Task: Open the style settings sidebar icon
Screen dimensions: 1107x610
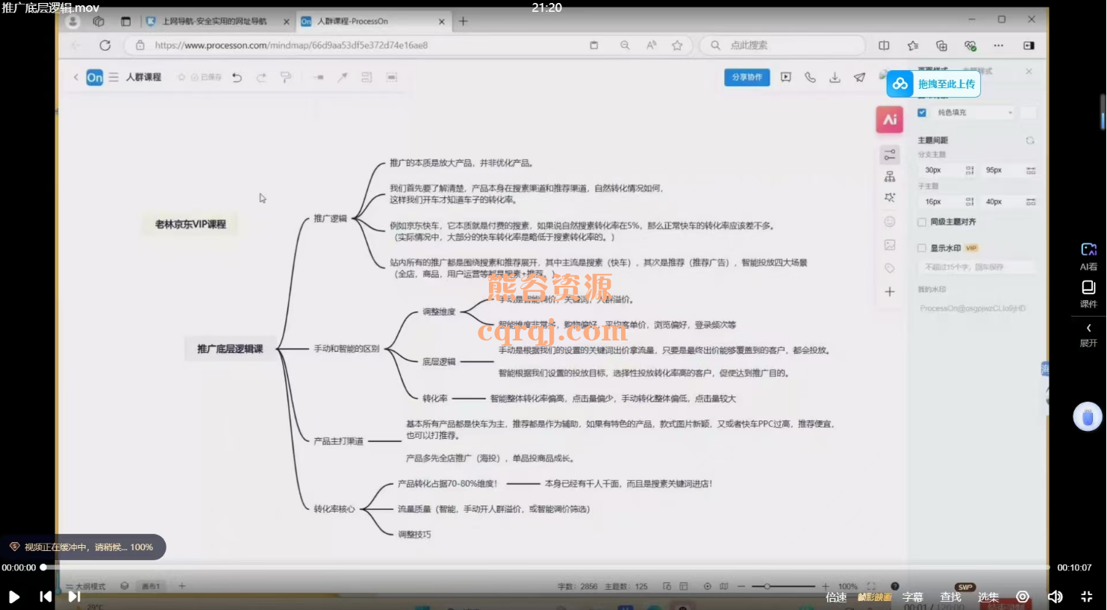Action: click(890, 155)
